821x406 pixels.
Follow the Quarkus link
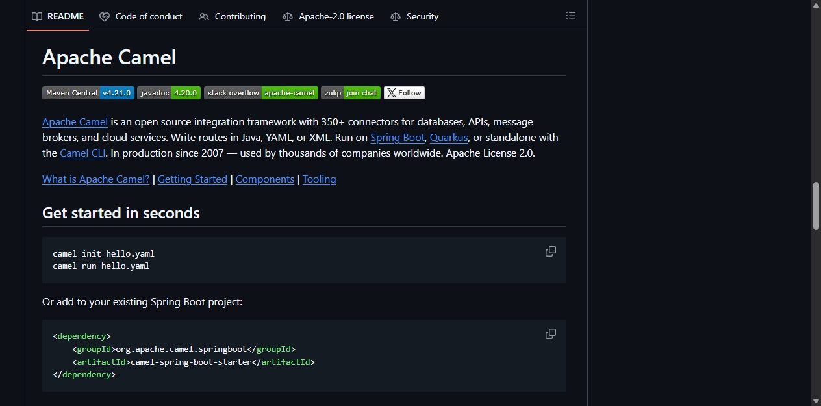[449, 138]
